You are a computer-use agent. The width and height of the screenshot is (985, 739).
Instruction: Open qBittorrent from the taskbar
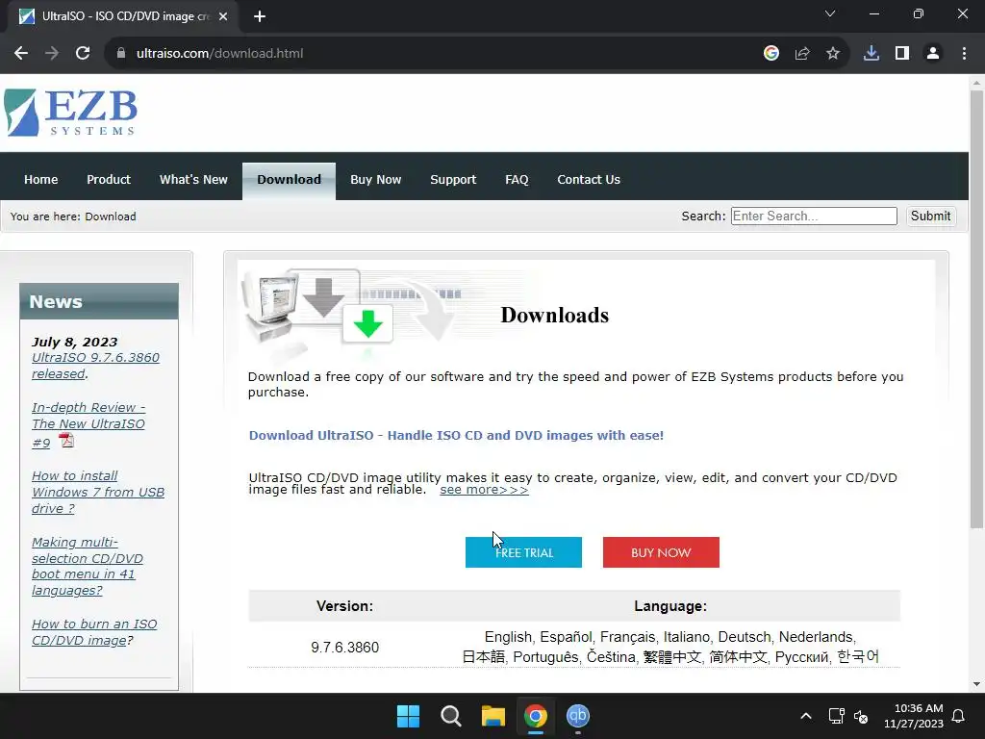pos(578,716)
